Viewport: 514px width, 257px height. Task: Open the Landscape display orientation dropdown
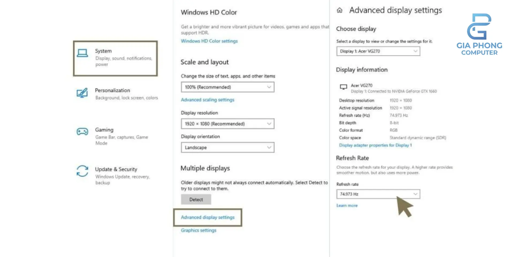coord(228,148)
